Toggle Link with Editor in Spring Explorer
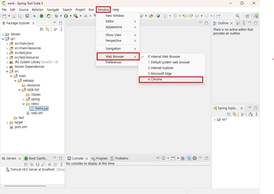 tap(235, 114)
